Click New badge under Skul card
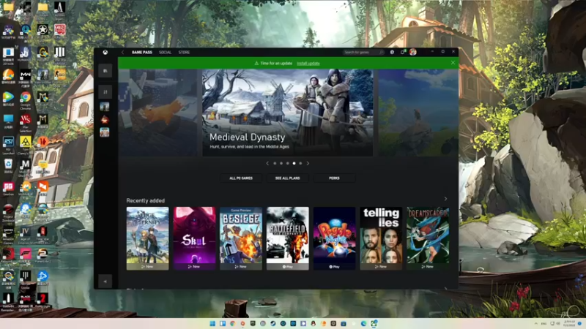The image size is (586, 329). [x=194, y=267]
